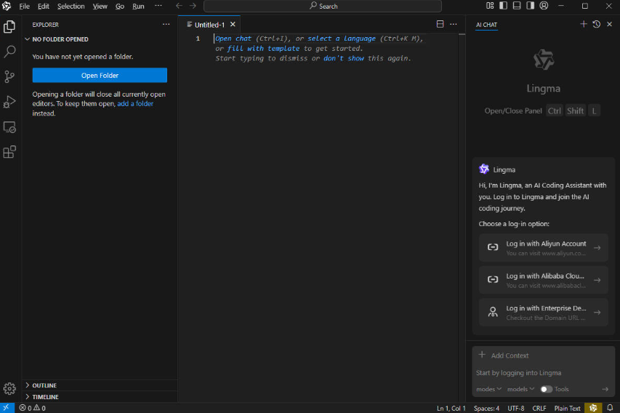620x413 pixels.
Task: Open the Source Control view
Action: point(9,76)
